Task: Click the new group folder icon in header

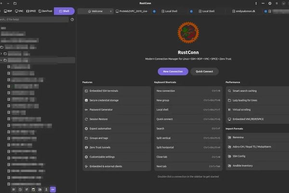Action: tap(15, 3)
